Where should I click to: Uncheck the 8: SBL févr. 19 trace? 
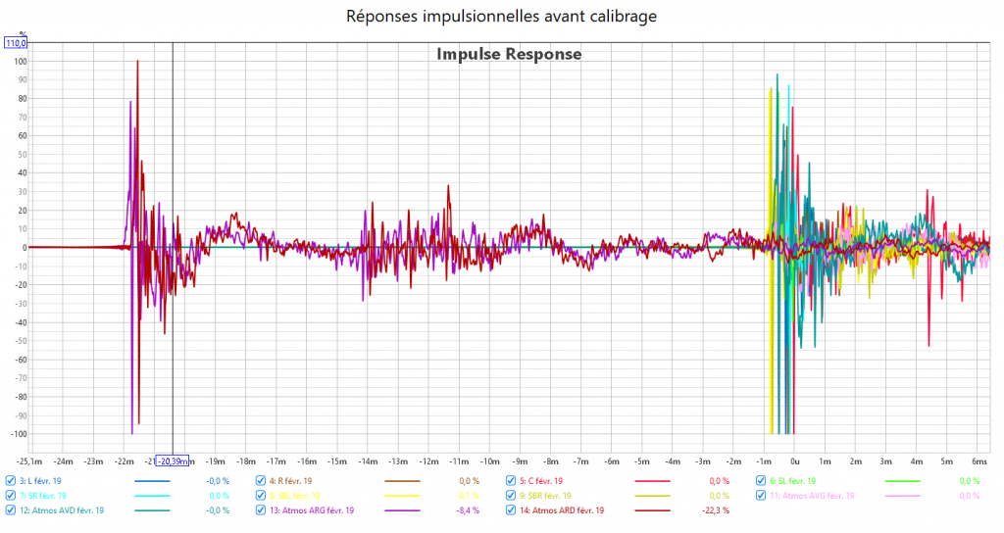(261, 496)
